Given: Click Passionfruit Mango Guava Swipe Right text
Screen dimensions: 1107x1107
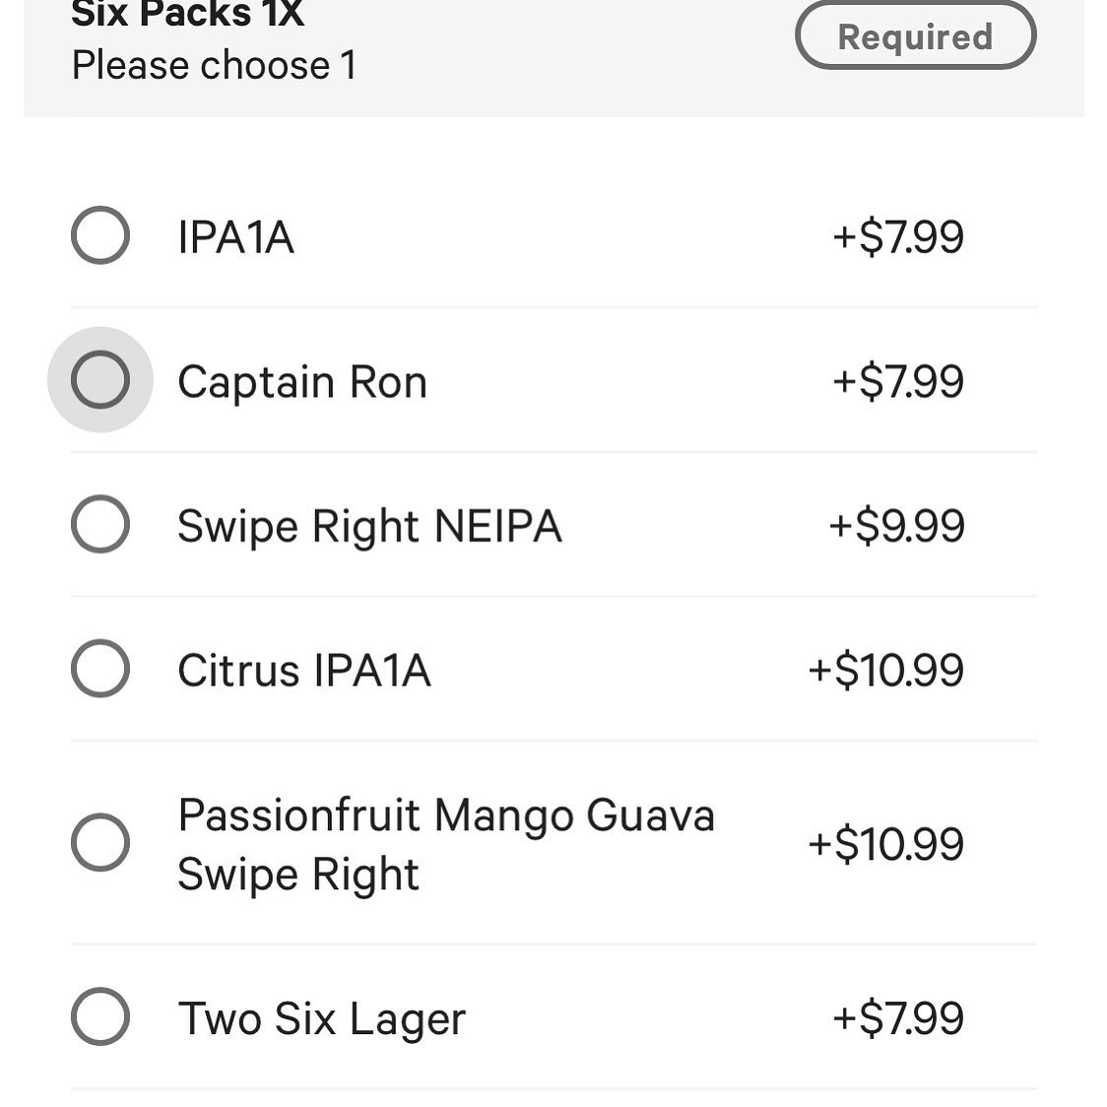Looking at the screenshot, I should [x=445, y=844].
